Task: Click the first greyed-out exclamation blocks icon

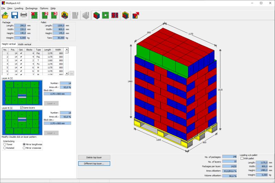Action: click(x=75, y=15)
